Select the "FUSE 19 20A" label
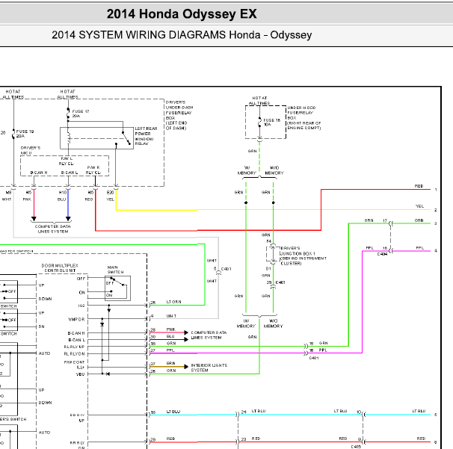Viewport: 453px width, 449px height. [25, 134]
